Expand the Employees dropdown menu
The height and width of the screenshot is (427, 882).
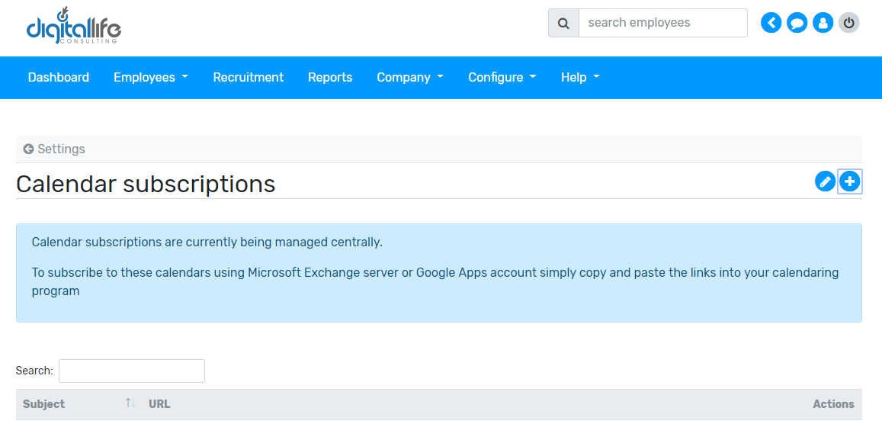point(150,77)
